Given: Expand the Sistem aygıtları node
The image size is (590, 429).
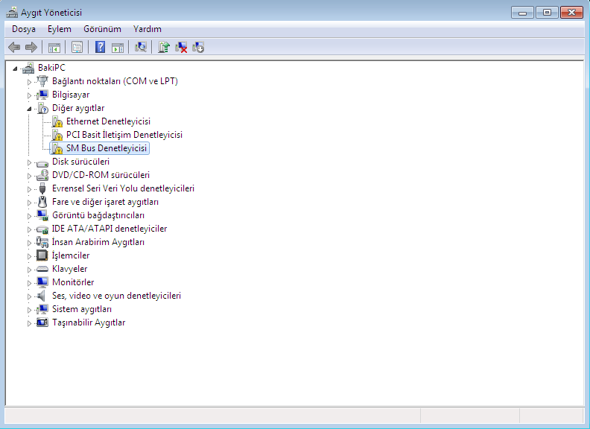Looking at the screenshot, I should 29,310.
